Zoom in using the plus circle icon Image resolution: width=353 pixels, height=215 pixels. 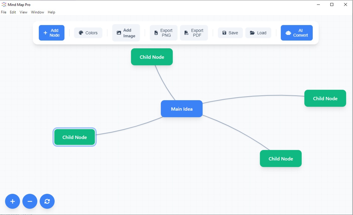point(12,201)
